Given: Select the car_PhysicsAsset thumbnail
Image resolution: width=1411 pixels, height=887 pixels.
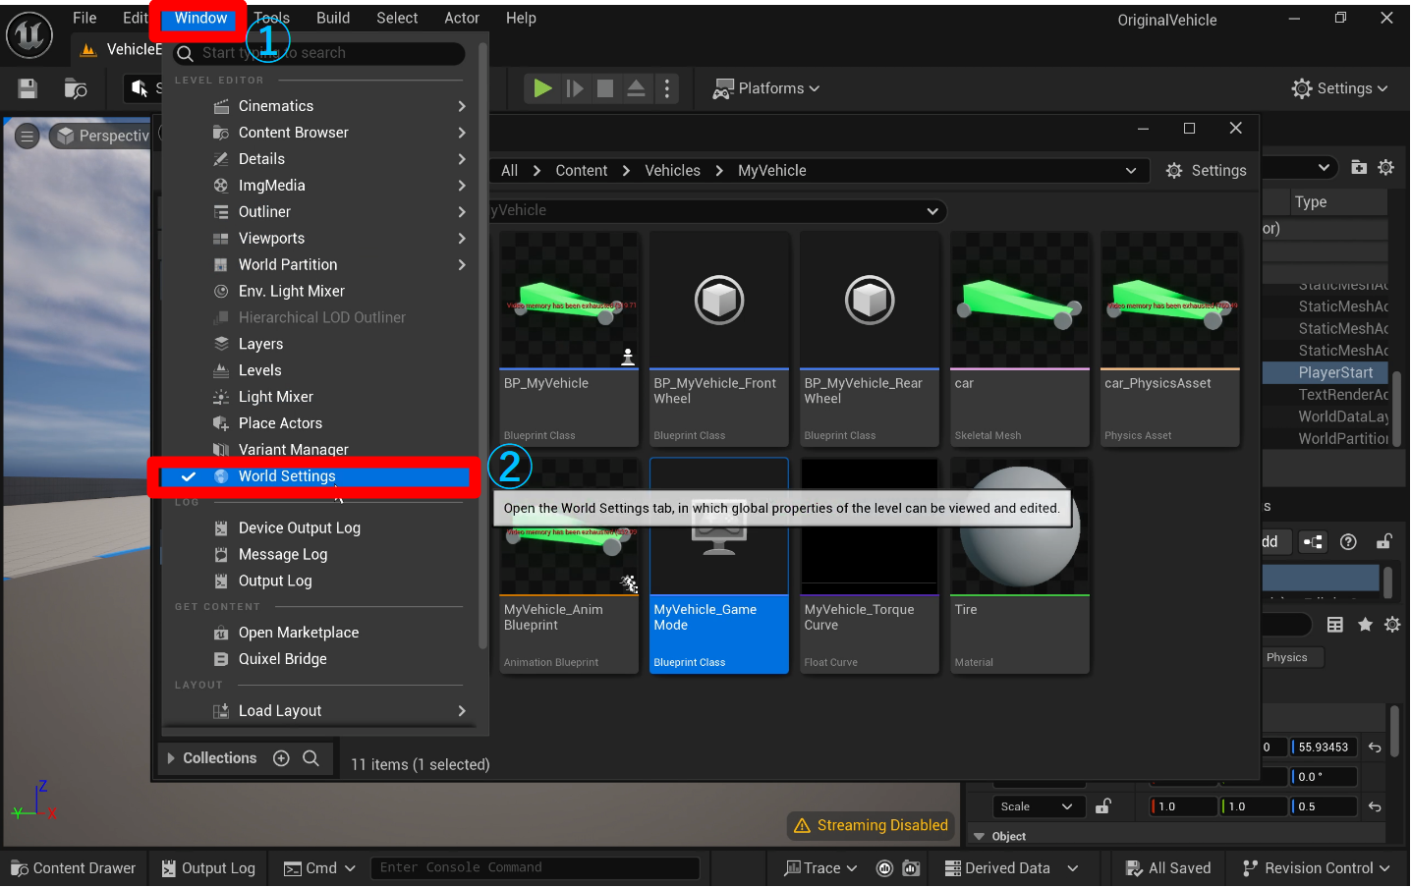Looking at the screenshot, I should click(1170, 339).
